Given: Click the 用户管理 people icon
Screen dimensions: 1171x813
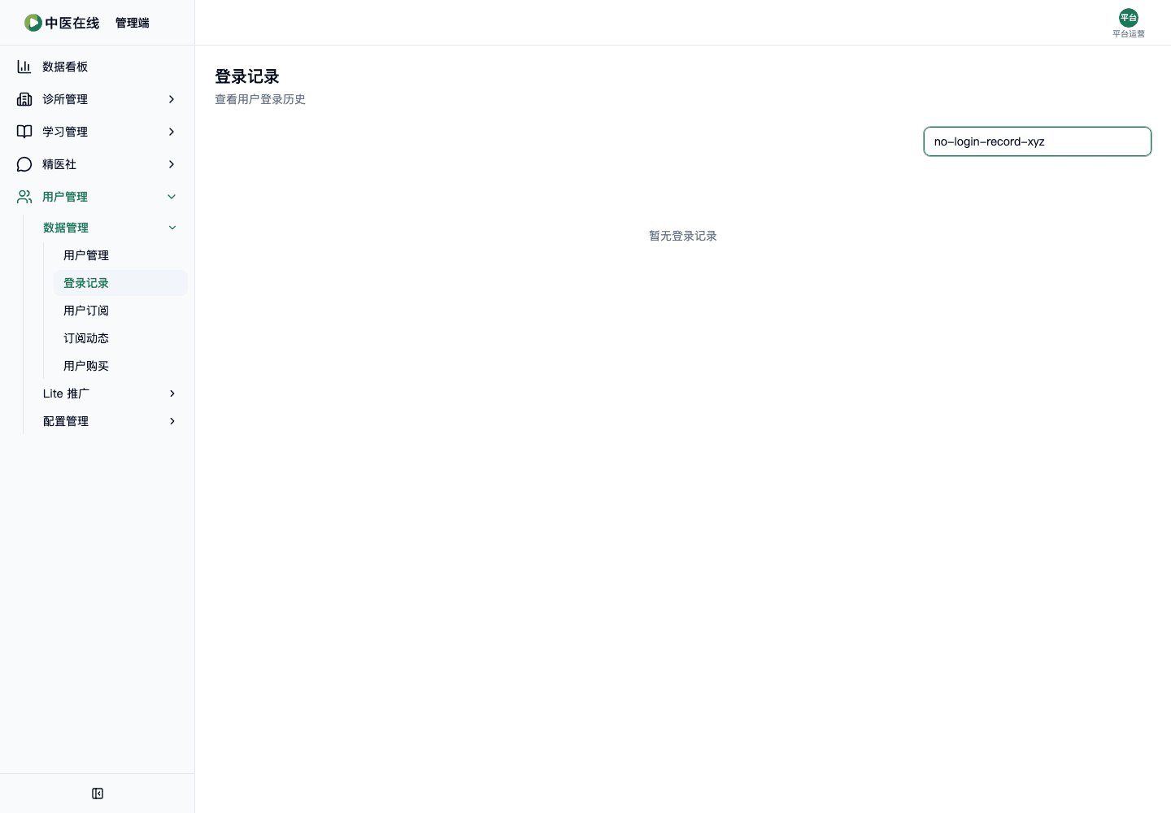Looking at the screenshot, I should tap(24, 197).
